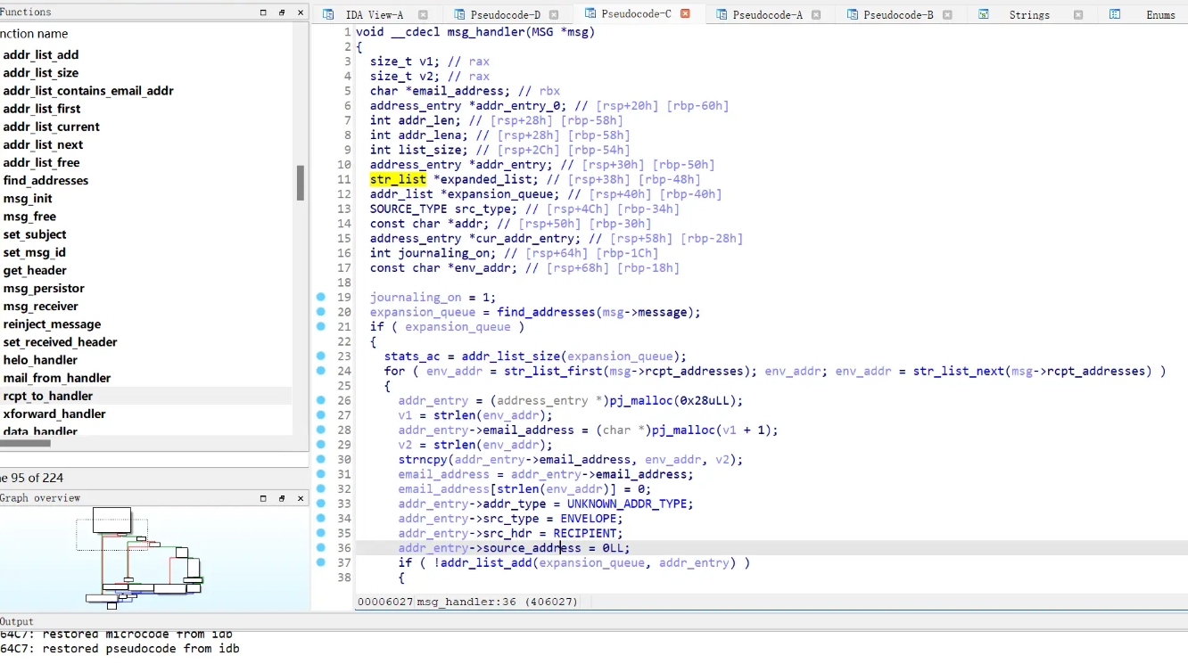
Task: Select mail_from_handler function
Action: tap(57, 378)
